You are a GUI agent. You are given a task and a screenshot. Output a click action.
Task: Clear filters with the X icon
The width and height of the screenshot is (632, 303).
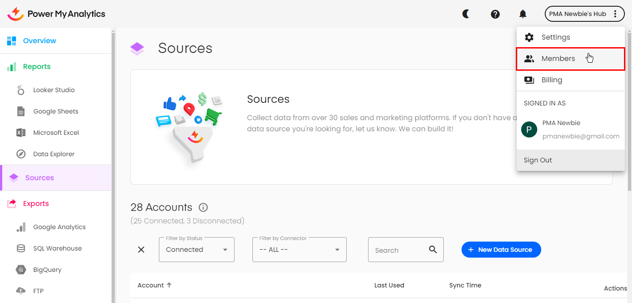pyautogui.click(x=141, y=250)
